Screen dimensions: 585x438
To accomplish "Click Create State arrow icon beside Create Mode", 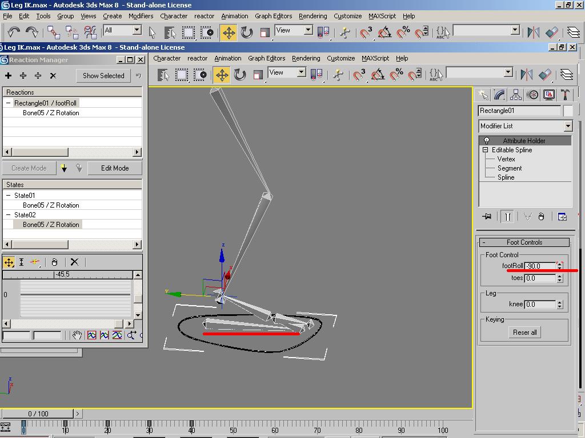I will point(64,168).
